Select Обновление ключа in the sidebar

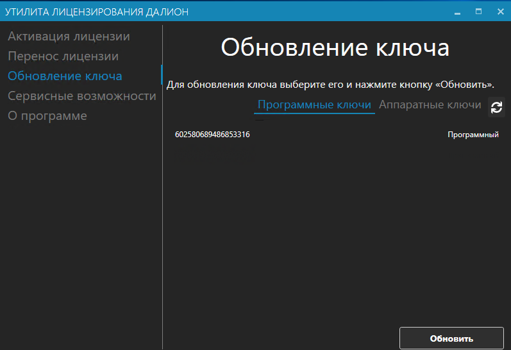tap(65, 76)
